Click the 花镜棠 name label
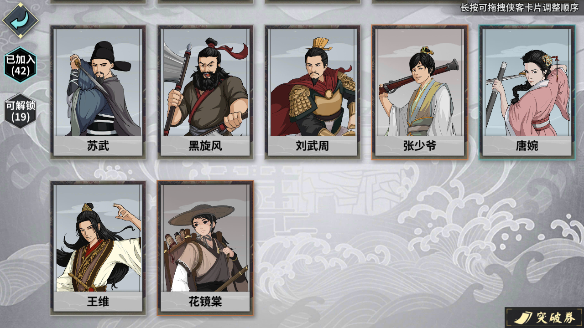Screen dimensions: 584x328 tap(205, 302)
